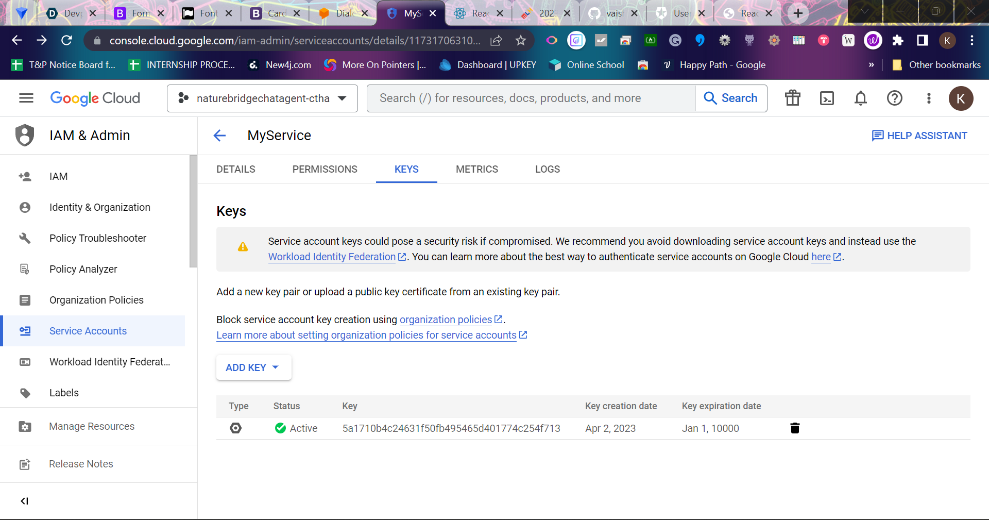Focus the resources search field

531,98
